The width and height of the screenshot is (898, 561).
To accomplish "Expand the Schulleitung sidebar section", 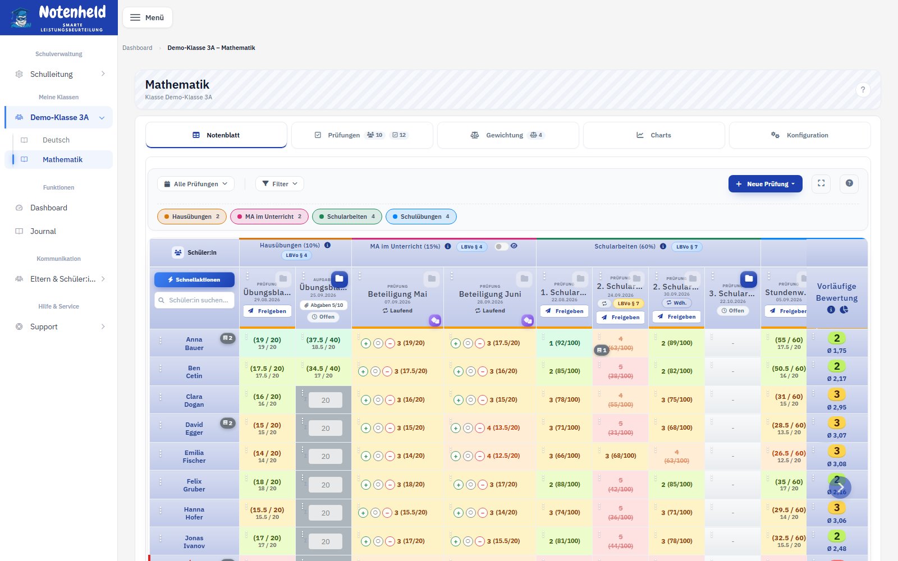I will (59, 74).
